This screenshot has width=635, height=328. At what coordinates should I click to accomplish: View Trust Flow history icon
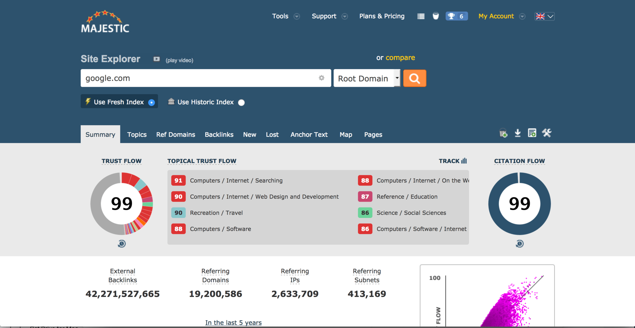pos(122,244)
